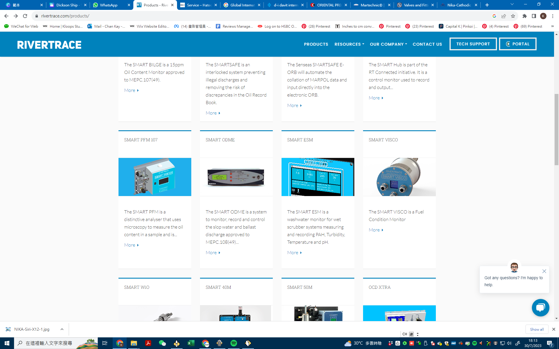The image size is (559, 349).
Task: Click the Rivertrace logo
Action: point(49,44)
